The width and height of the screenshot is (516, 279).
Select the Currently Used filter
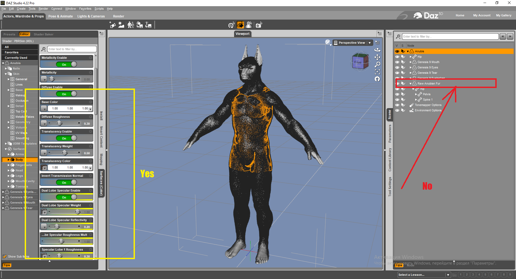tap(20, 58)
